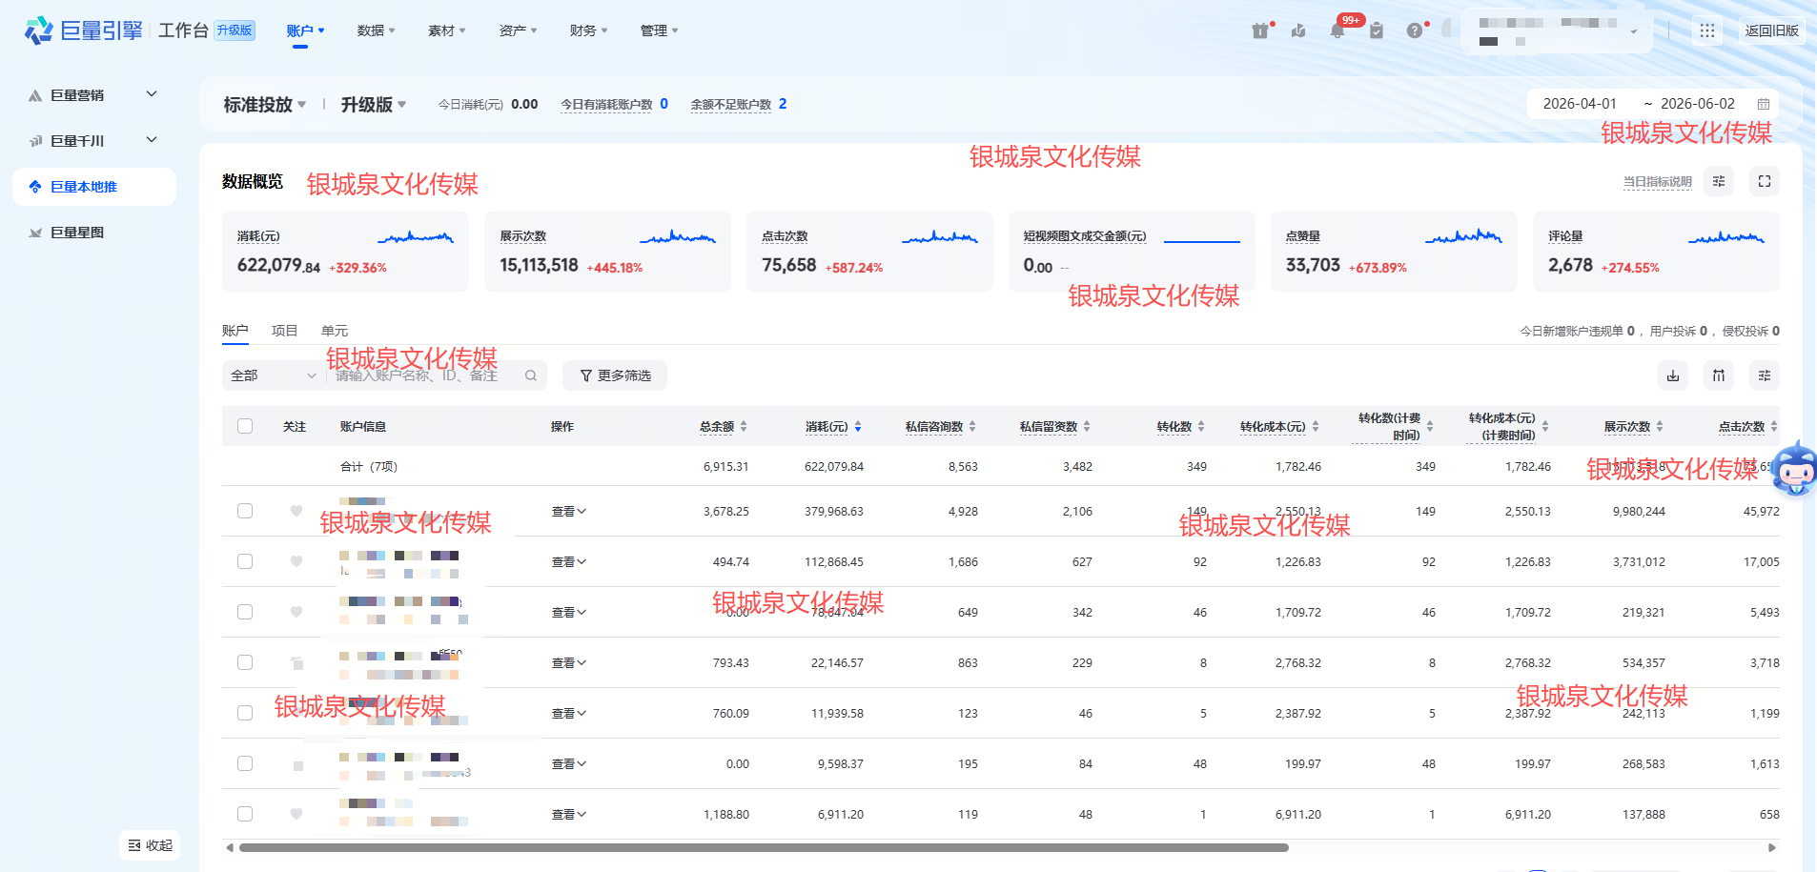Image resolution: width=1817 pixels, height=872 pixels.
Task: Favorite the account with 消耗 6,911.20
Action: 296,814
